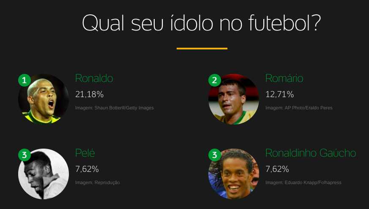Click the 'Imagem: Reprodução' credit text
The width and height of the screenshot is (369, 209).
(97, 183)
